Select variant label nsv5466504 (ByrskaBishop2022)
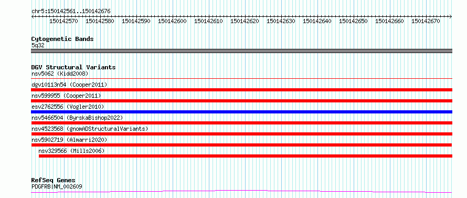The height and width of the screenshot is (198, 467). click(77, 118)
